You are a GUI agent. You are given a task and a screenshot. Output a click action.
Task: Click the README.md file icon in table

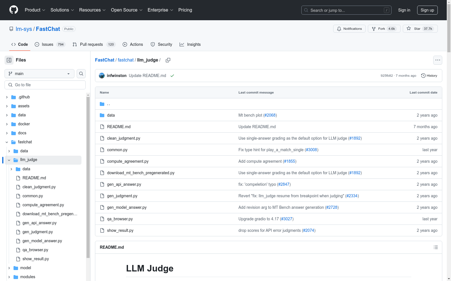[x=102, y=127]
